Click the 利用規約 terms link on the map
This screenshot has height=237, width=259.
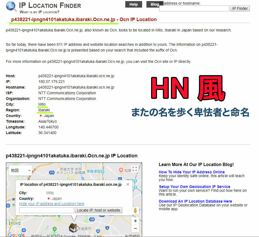coord(132,236)
